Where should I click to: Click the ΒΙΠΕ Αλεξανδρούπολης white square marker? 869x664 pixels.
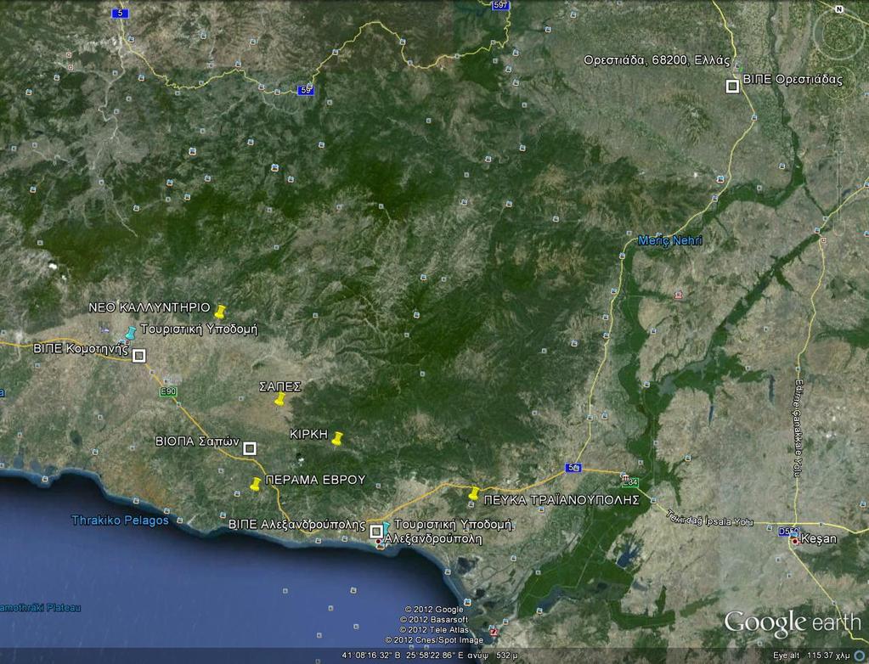(375, 531)
